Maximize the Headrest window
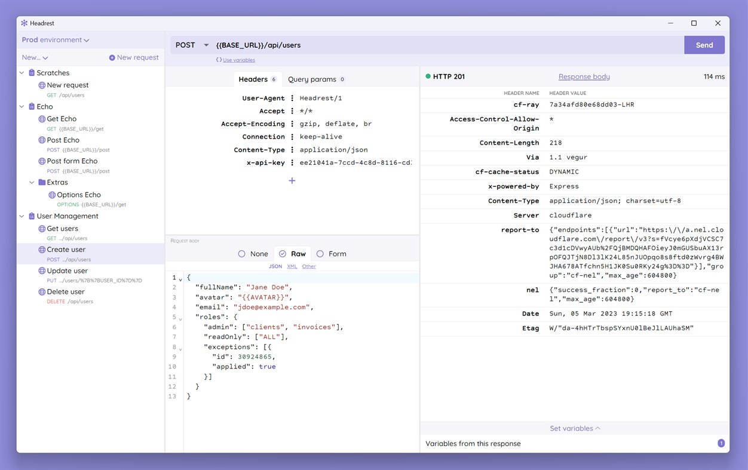Image resolution: width=748 pixels, height=470 pixels. (x=694, y=23)
